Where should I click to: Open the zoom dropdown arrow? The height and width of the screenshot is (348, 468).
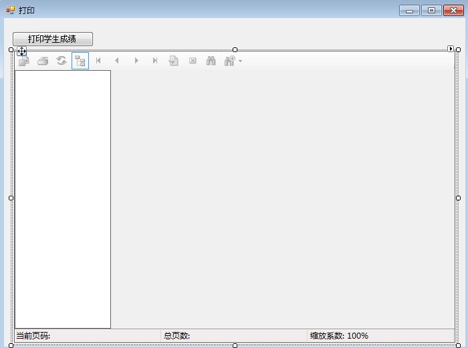pos(240,61)
